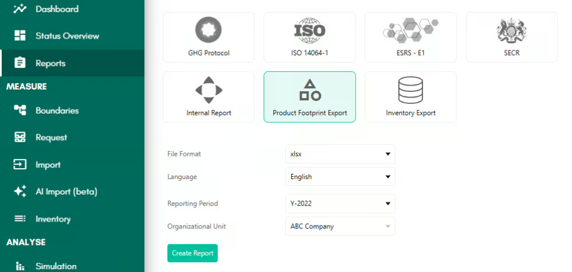572x272 pixels.
Task: Click the Reports clipboard icon
Action: click(20, 63)
